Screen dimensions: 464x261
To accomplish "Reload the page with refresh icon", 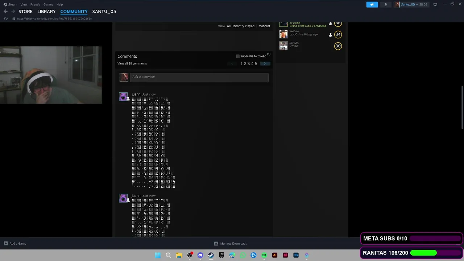I will coord(5,18).
